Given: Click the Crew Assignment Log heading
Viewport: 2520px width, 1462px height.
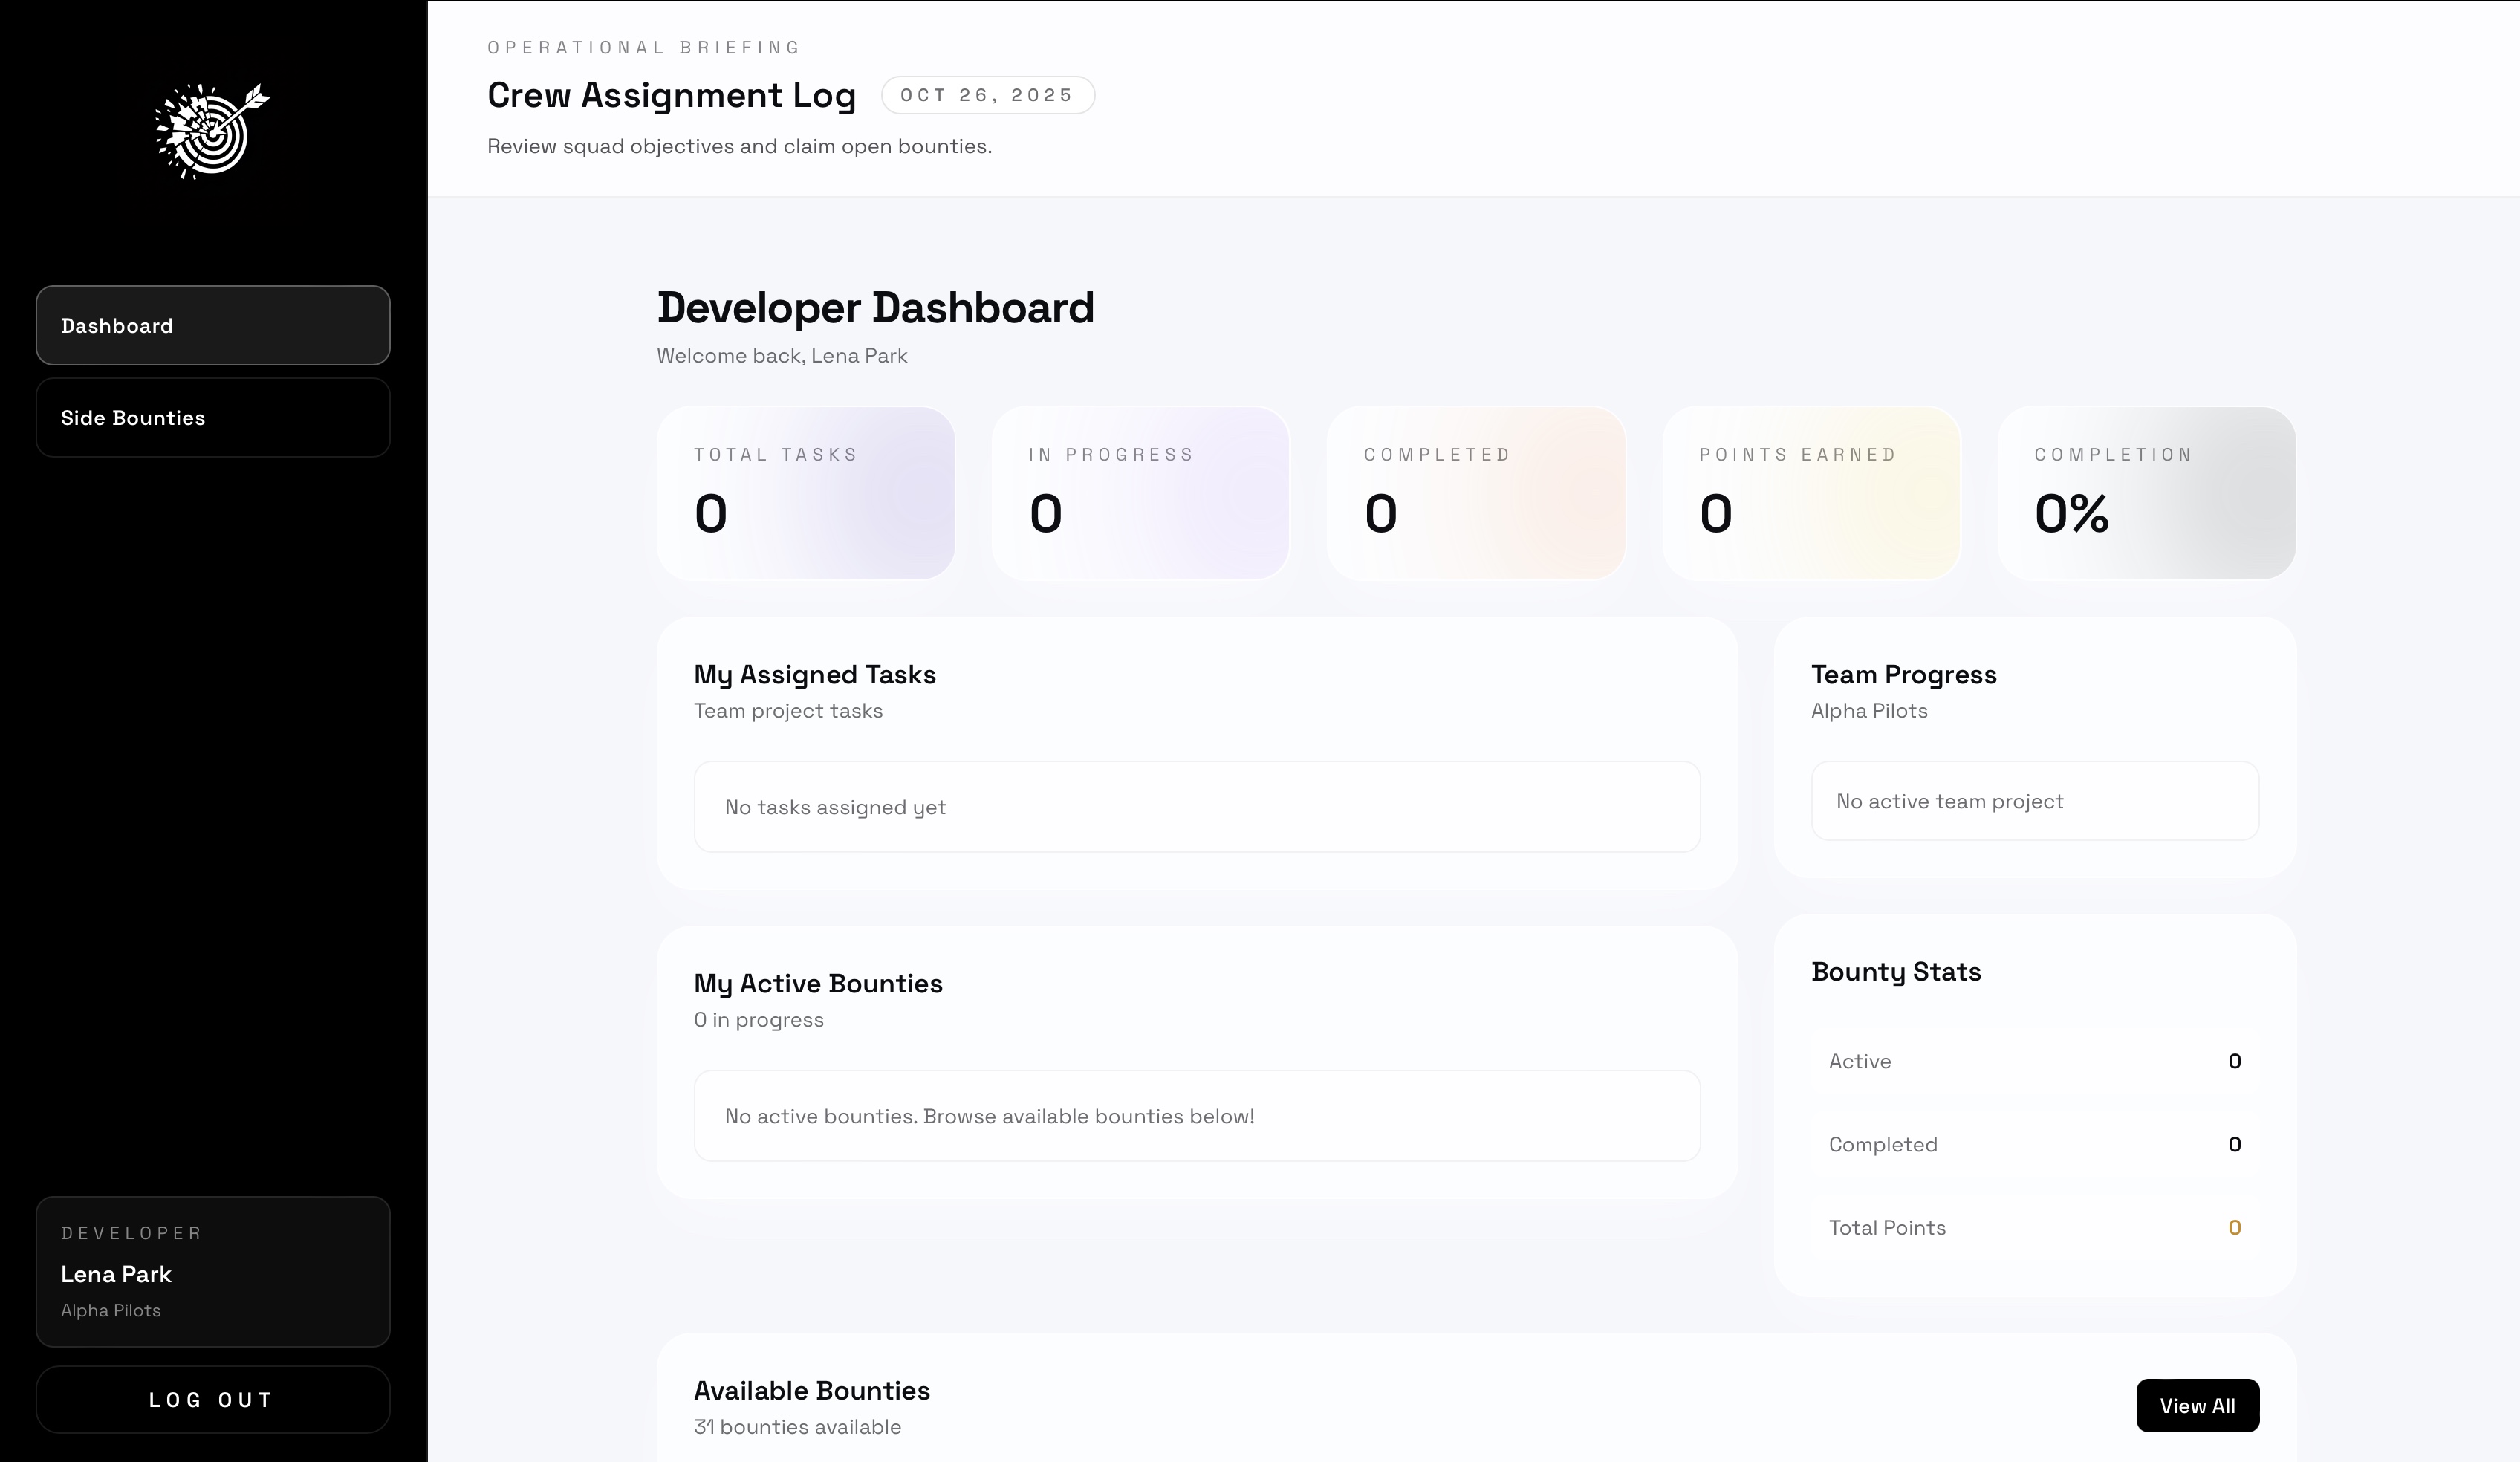Looking at the screenshot, I should click(x=671, y=95).
